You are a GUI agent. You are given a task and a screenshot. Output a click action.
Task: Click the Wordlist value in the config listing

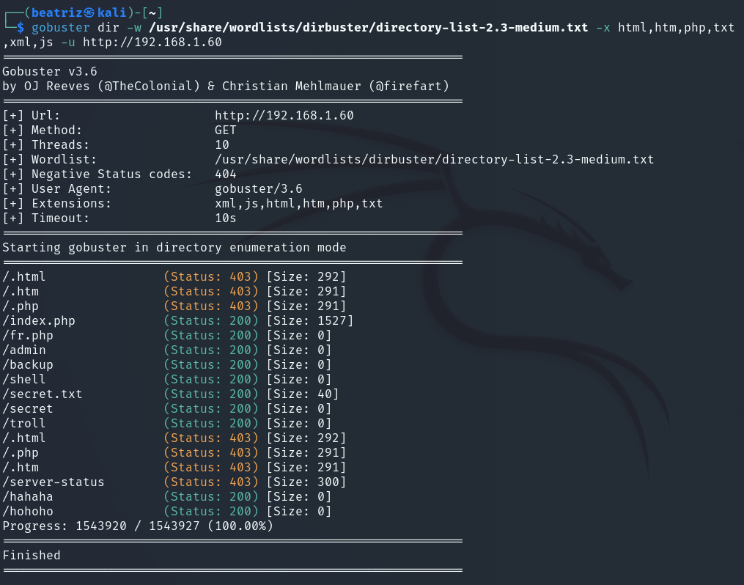434,159
